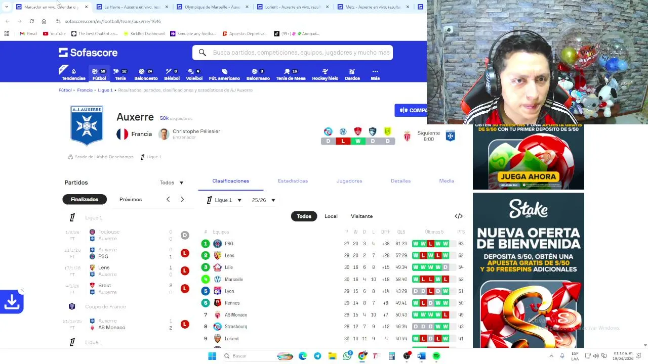The height and width of the screenshot is (364, 648).
Task: Switch to Estadísticas tab
Action: point(293,181)
